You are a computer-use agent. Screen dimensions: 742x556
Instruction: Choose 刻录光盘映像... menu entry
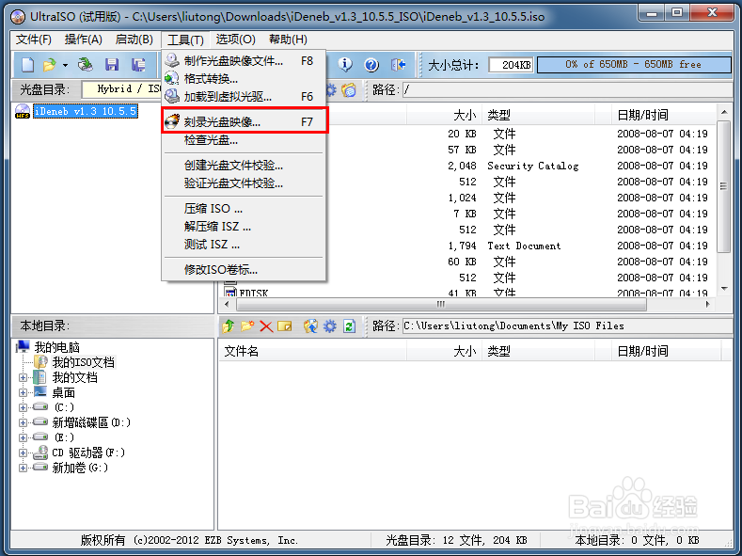(245, 122)
